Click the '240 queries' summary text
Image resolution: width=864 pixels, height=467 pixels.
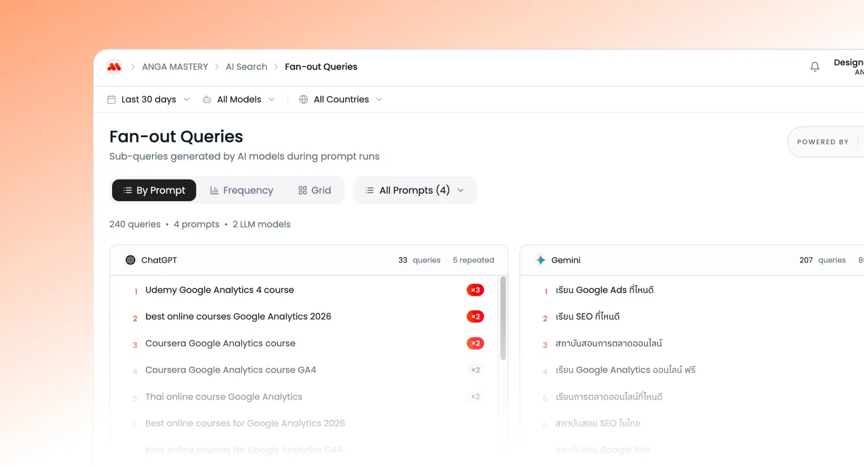[x=135, y=224]
